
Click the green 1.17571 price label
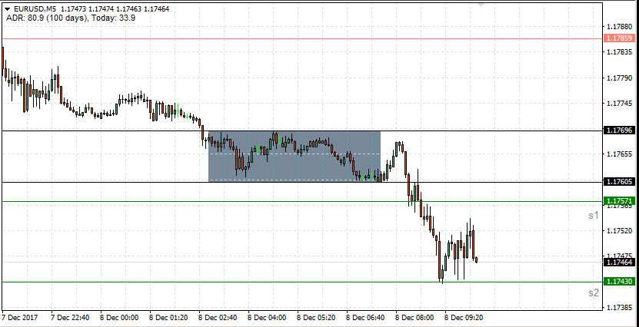619,201
